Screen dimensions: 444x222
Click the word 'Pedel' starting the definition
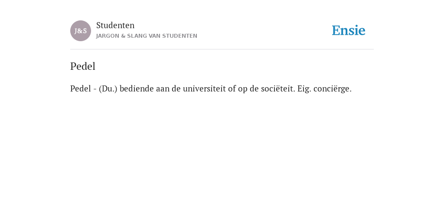click(80, 88)
